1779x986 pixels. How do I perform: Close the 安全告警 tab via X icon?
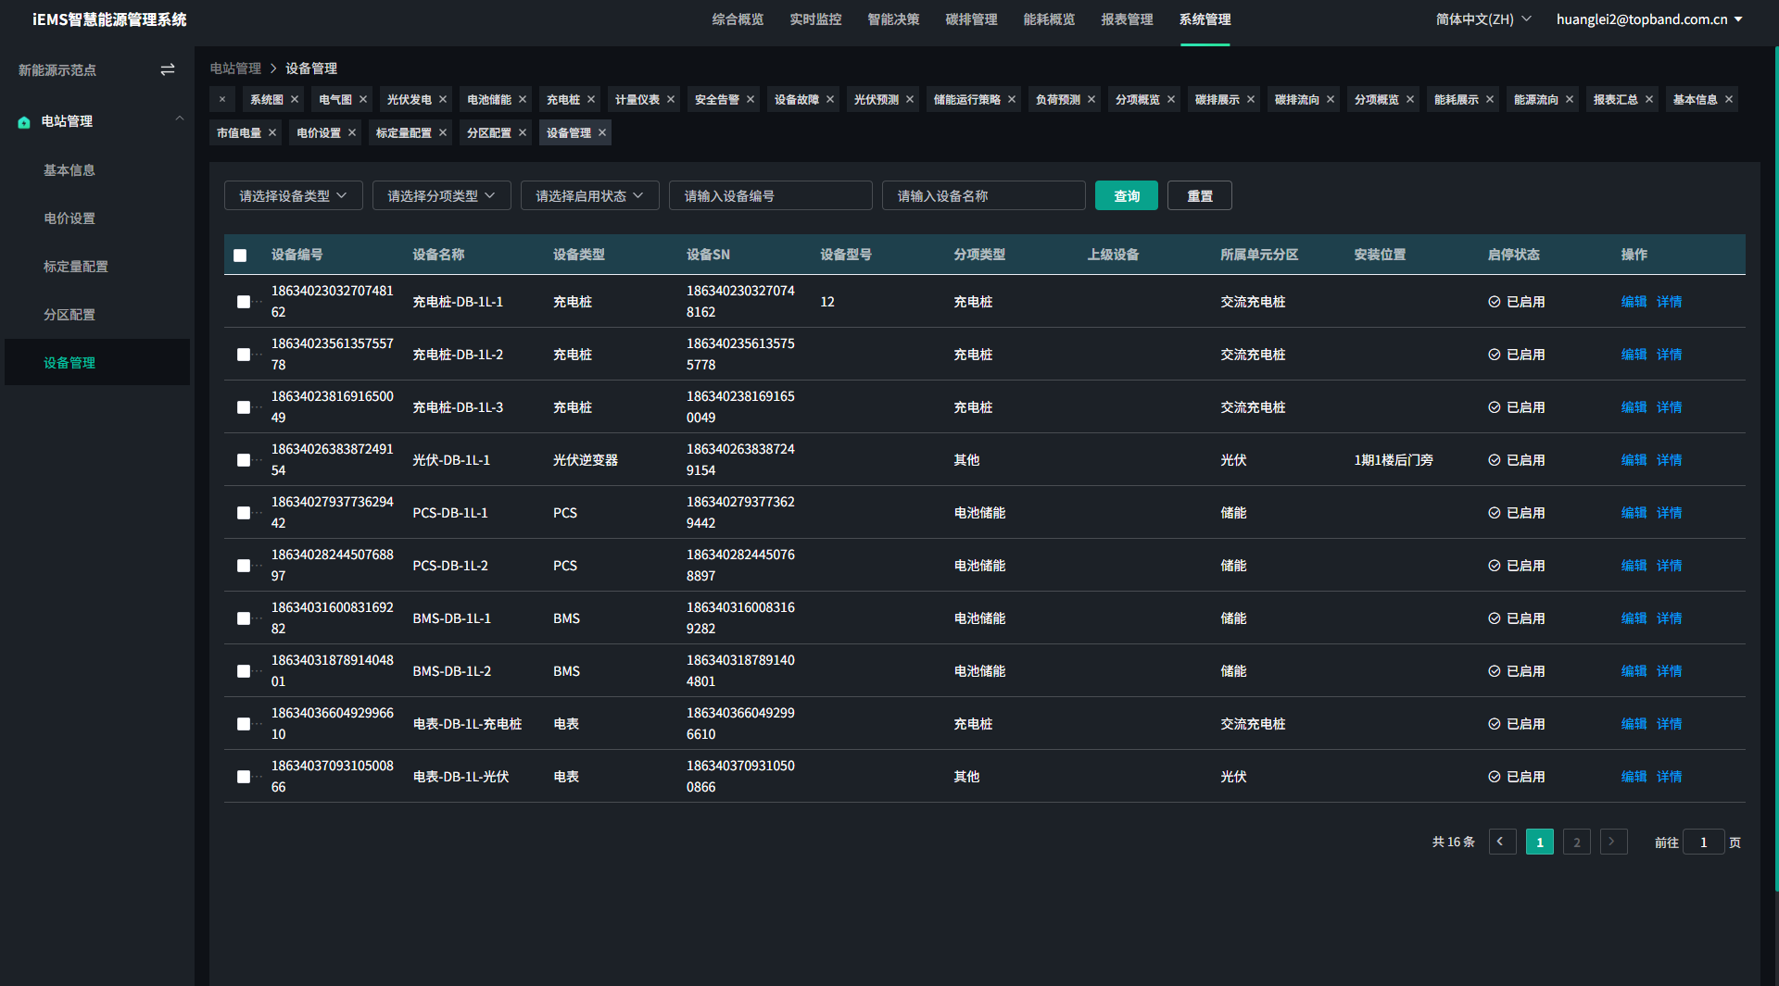click(x=751, y=100)
